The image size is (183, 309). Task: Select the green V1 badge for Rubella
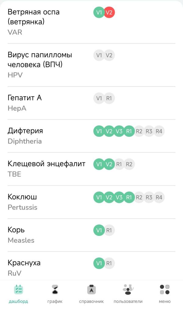[99, 263]
